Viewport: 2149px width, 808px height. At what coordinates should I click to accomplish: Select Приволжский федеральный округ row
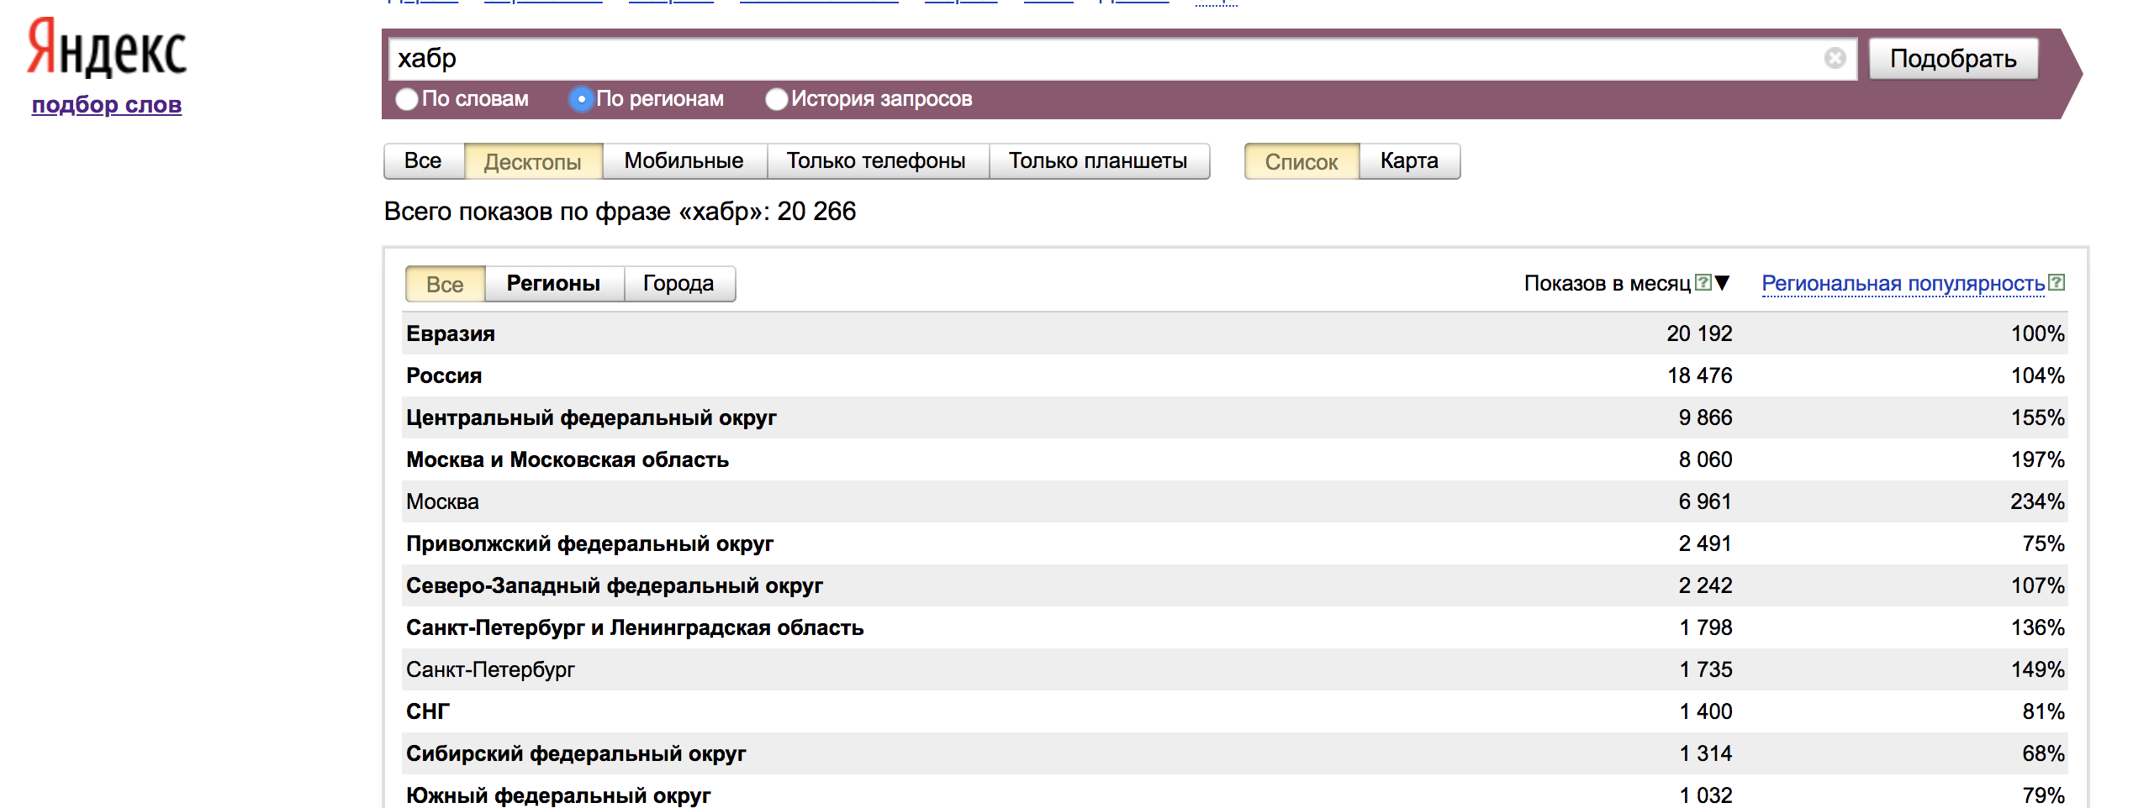(1234, 543)
